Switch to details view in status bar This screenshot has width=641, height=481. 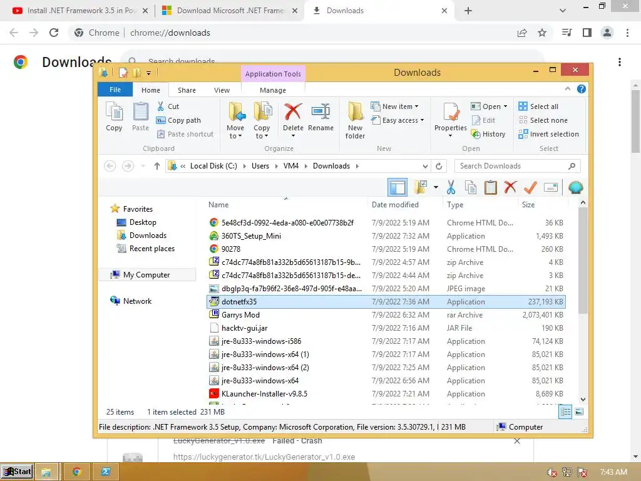(565, 412)
